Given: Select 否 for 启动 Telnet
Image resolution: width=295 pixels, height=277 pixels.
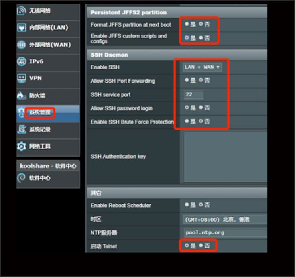Looking at the screenshot, I should click(201, 246).
